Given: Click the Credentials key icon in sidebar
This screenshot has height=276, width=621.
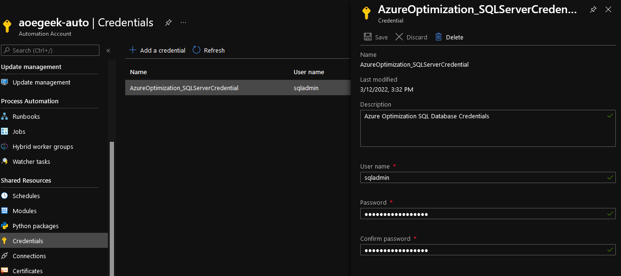Looking at the screenshot, I should (5, 241).
